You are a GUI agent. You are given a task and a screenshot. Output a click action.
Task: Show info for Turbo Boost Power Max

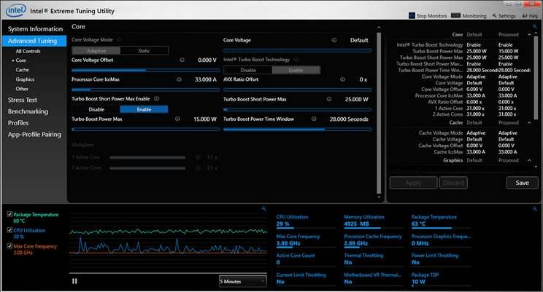[x=177, y=119]
